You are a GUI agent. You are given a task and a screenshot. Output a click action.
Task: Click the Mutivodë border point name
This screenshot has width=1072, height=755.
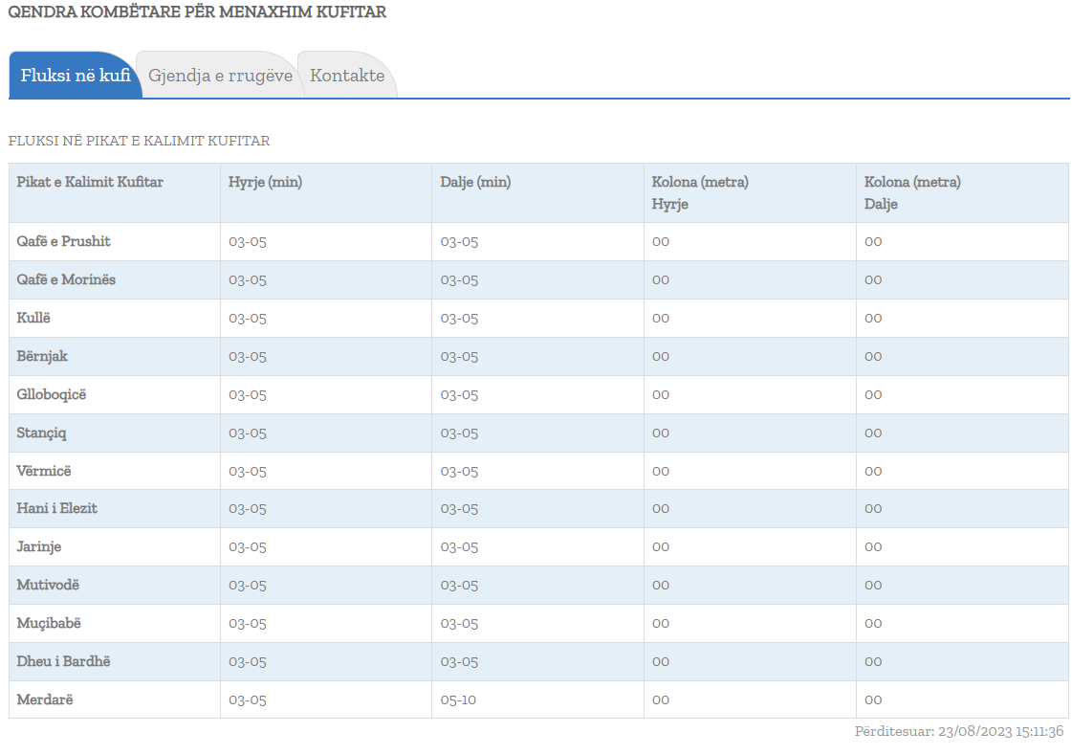pyautogui.click(x=48, y=585)
